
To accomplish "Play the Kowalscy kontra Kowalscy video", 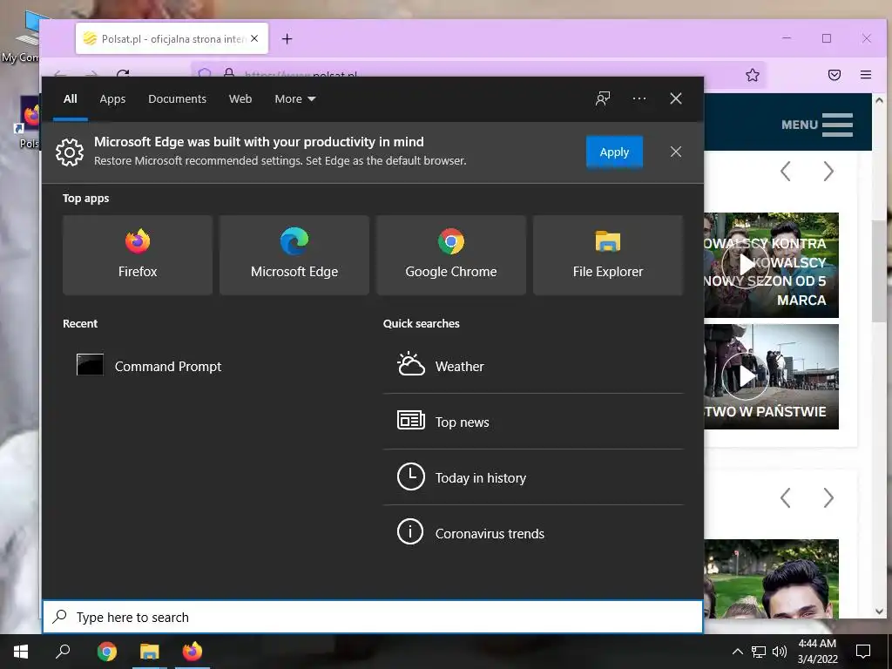I will pyautogui.click(x=746, y=265).
